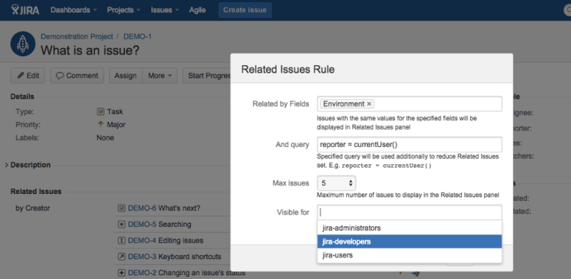Click the Assign button

pos(126,76)
